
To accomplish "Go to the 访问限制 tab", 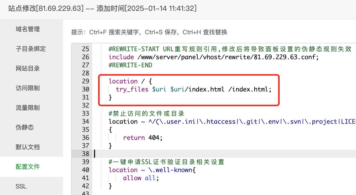I will tap(28, 88).
